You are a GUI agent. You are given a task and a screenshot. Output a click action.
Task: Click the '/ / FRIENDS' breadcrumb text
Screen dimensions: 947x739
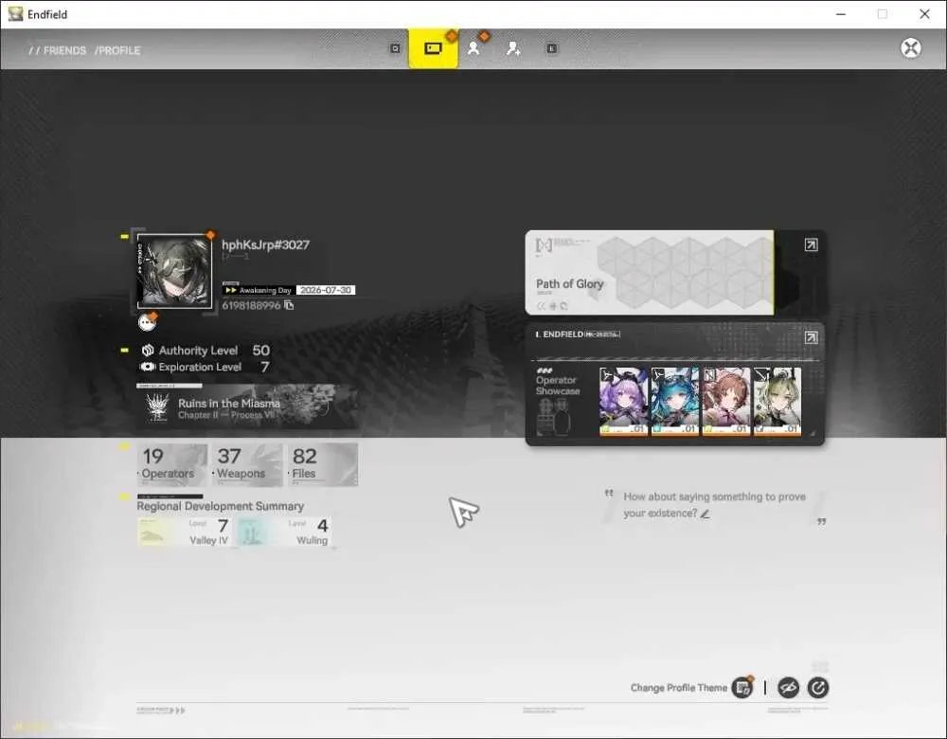pyautogui.click(x=58, y=50)
